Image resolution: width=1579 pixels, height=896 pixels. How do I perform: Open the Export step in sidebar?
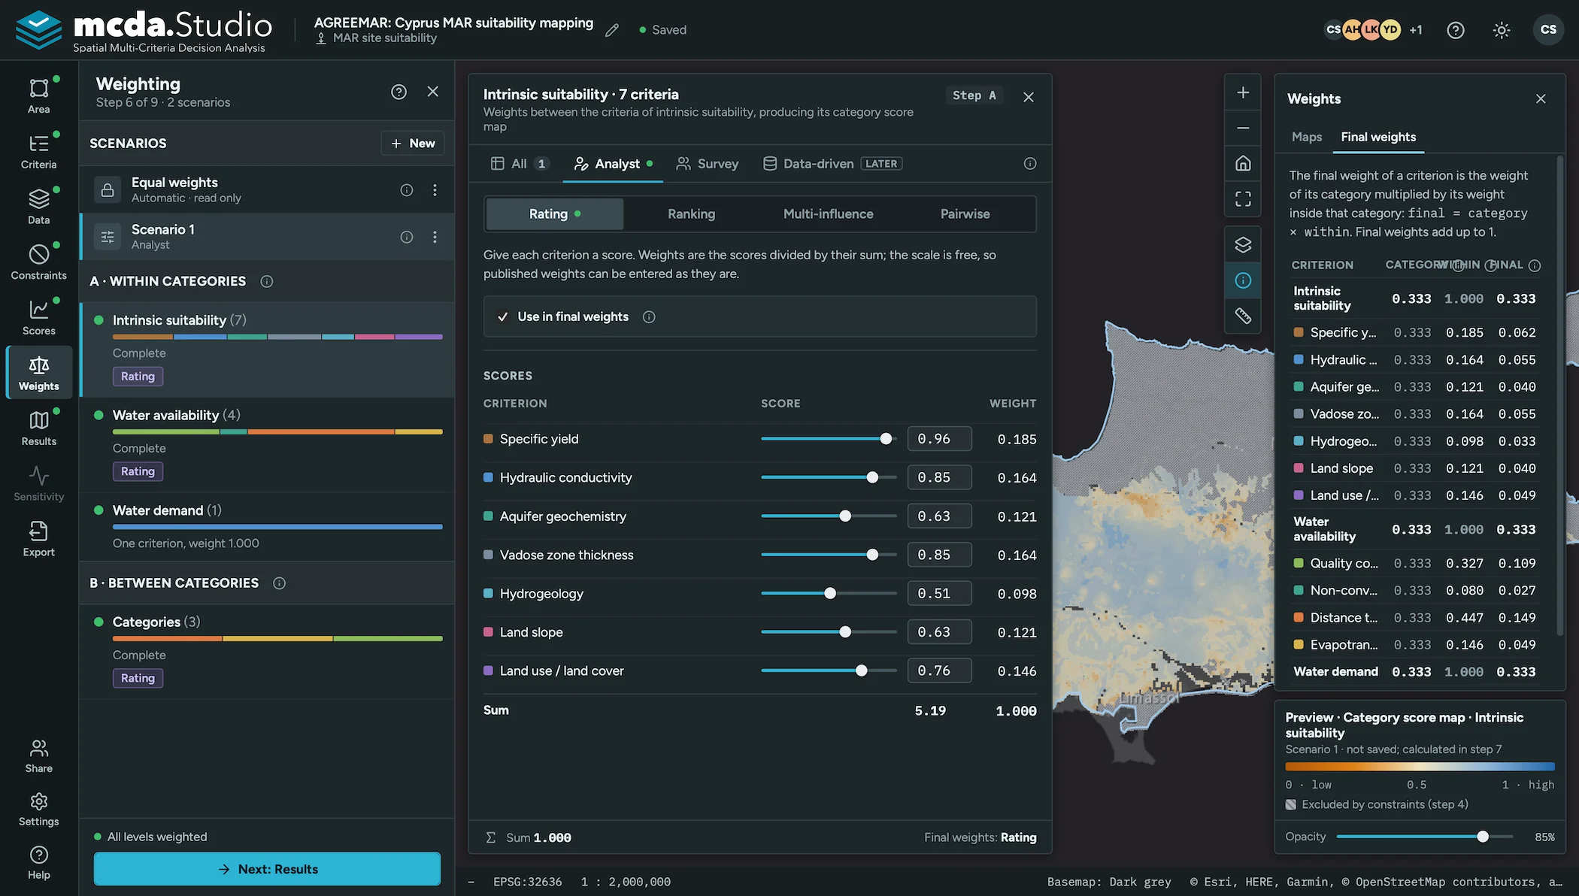[39, 539]
